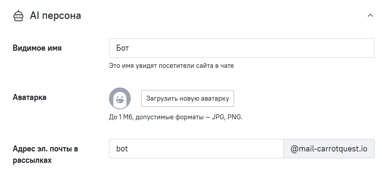Select the word Бот in name field
This screenshot has height=170, width=382.
[123, 48]
